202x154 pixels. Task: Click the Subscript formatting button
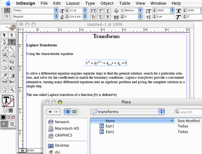pyautogui.click(x=100, y=17)
